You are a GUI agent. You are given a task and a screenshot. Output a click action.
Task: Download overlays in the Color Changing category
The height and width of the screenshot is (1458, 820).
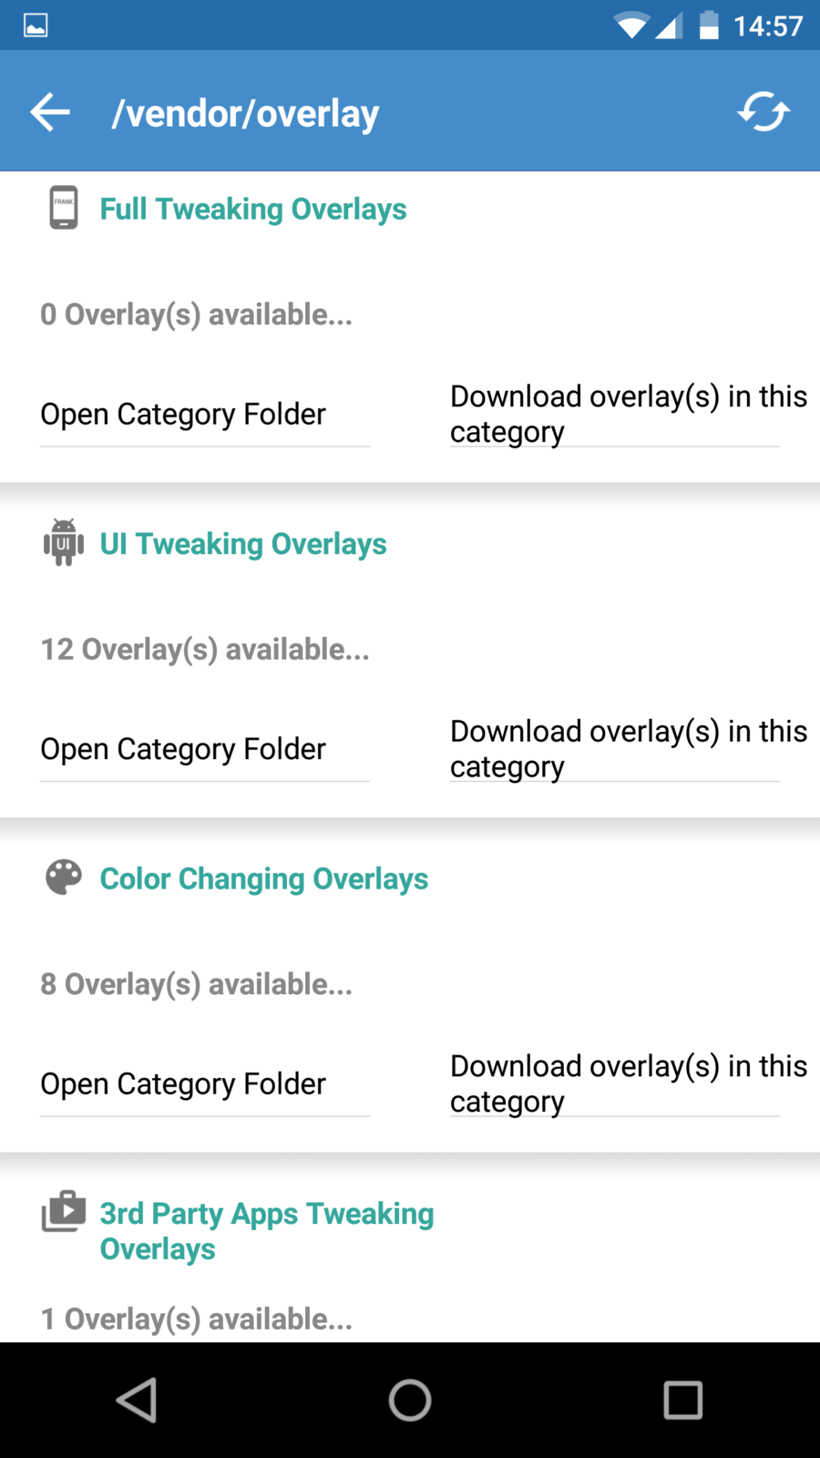(628, 1083)
